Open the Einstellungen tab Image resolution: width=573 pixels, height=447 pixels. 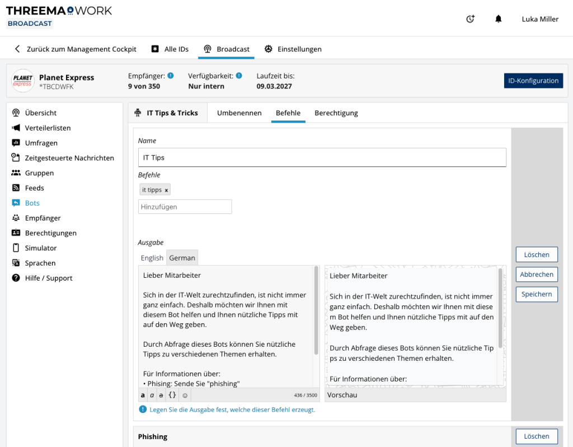(x=293, y=49)
